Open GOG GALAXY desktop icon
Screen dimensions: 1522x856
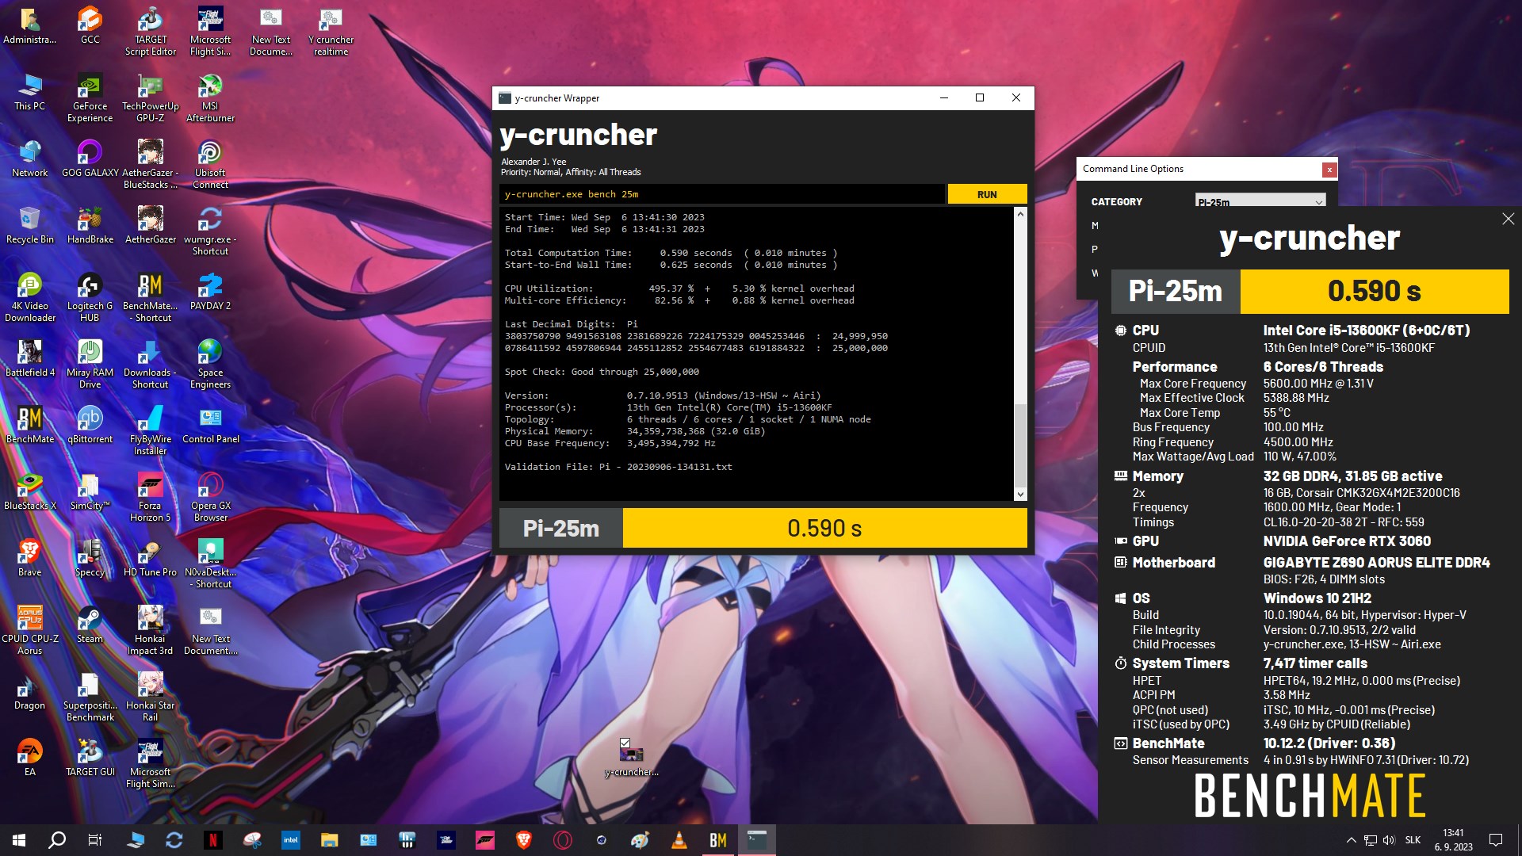90,159
